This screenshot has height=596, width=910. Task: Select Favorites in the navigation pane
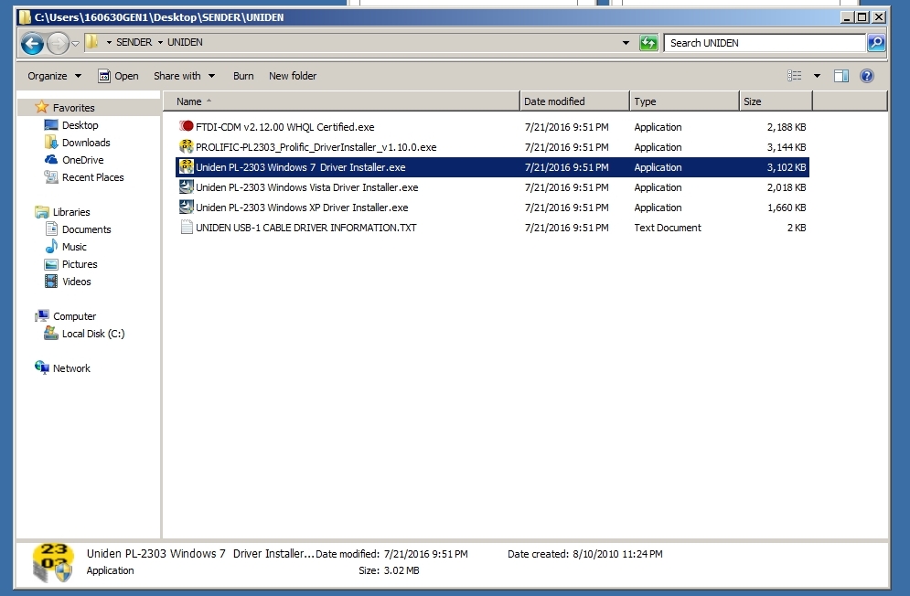coord(74,108)
